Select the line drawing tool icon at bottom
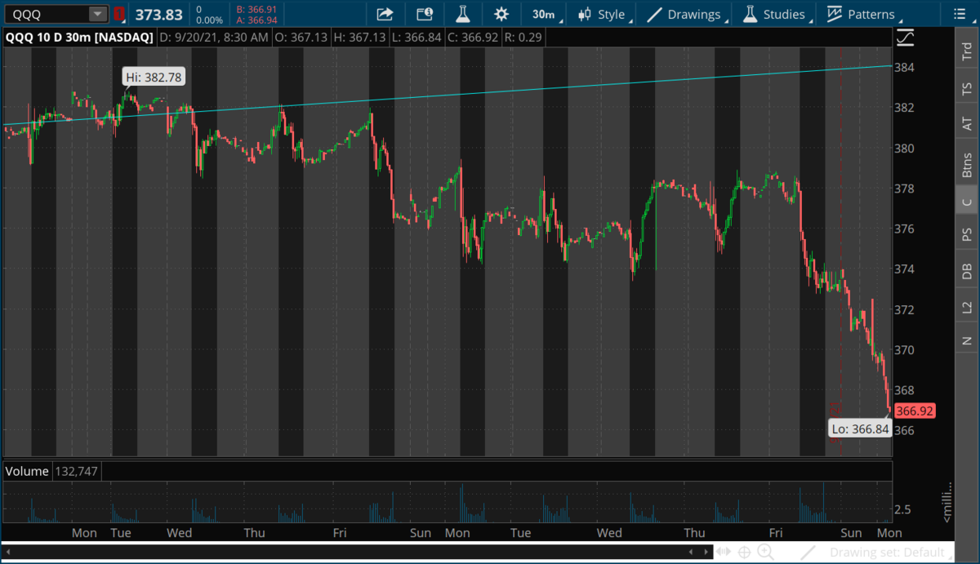 pos(808,553)
